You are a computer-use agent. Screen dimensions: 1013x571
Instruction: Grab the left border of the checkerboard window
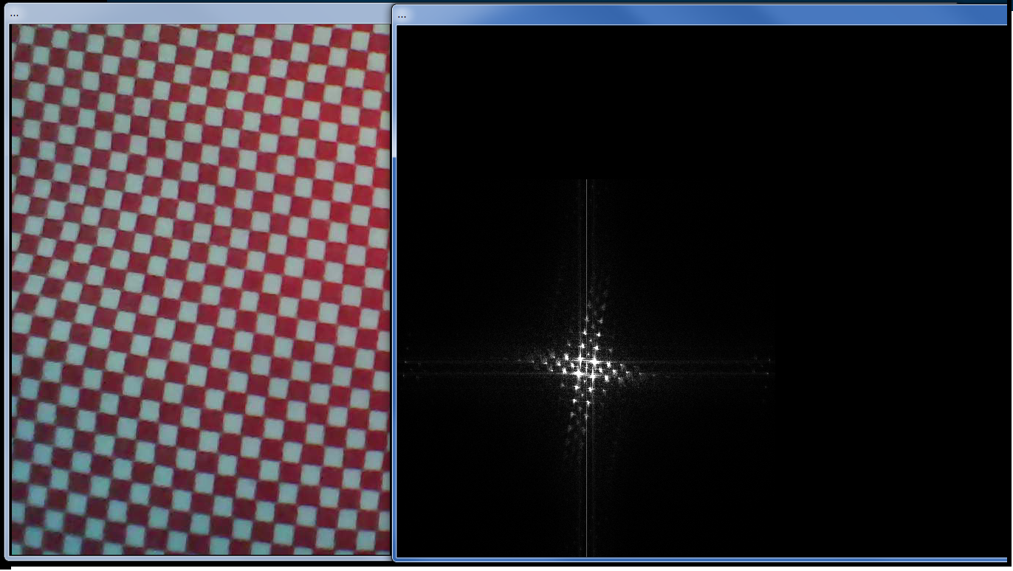[x=8, y=295]
